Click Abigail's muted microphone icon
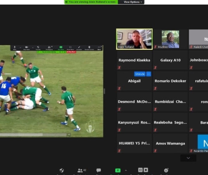The height and width of the screenshot is (175, 208). pos(119,88)
